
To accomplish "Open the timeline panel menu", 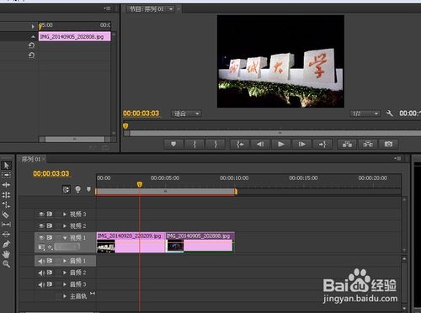I will 397,159.
